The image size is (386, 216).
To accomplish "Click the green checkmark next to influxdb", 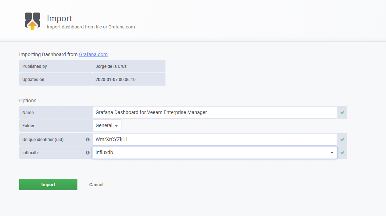I will point(342,153).
